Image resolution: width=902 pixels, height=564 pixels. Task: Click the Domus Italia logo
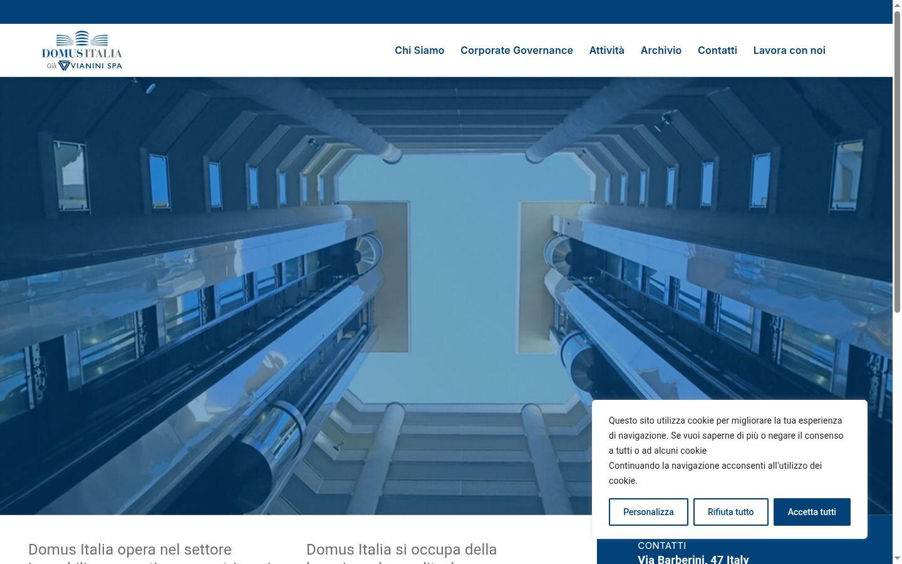coord(82,51)
